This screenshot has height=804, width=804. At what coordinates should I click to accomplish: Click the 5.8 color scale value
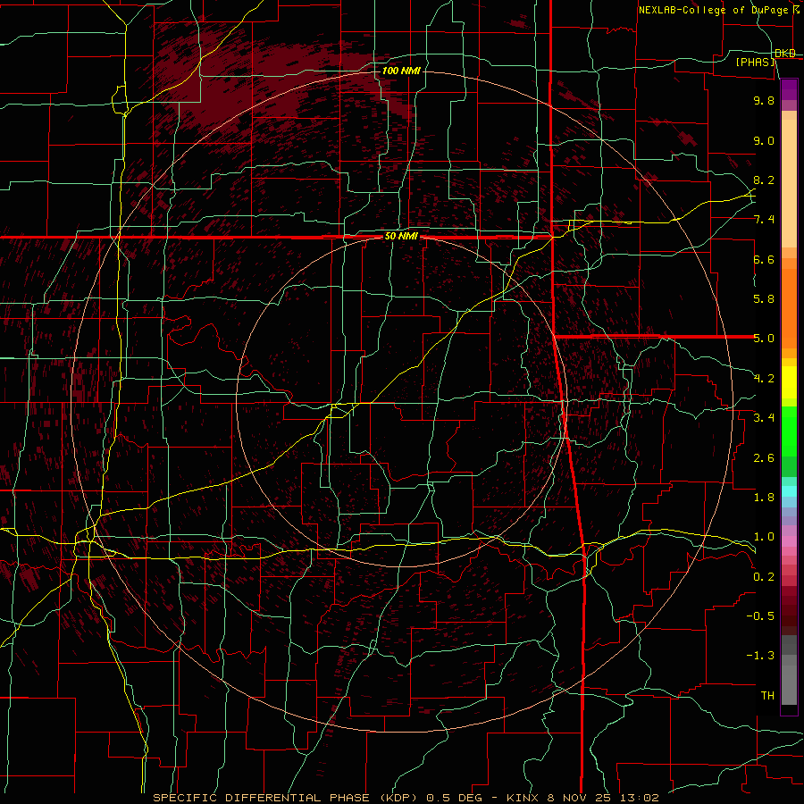coord(764,299)
